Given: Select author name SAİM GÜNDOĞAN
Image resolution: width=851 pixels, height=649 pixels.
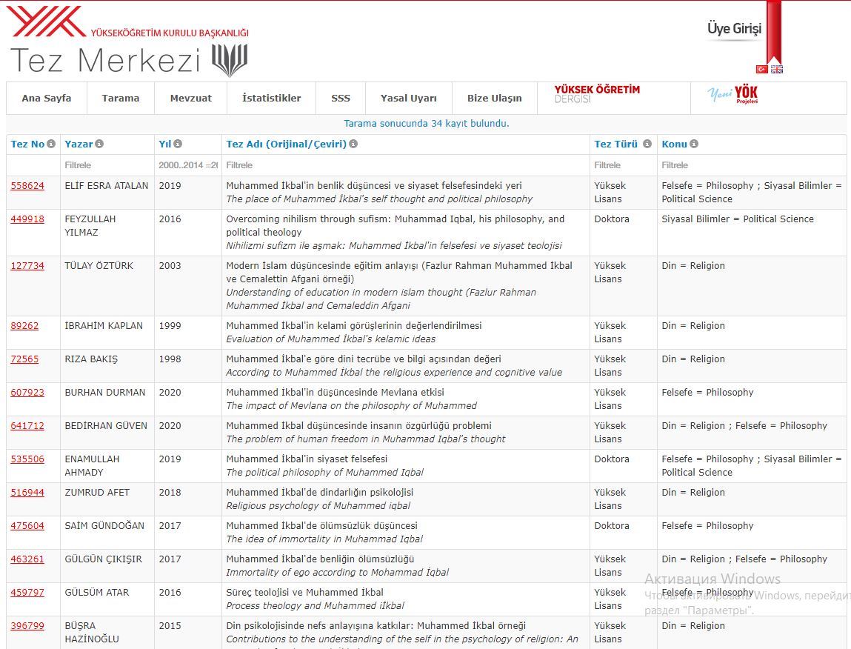Looking at the screenshot, I should pyautogui.click(x=104, y=526).
